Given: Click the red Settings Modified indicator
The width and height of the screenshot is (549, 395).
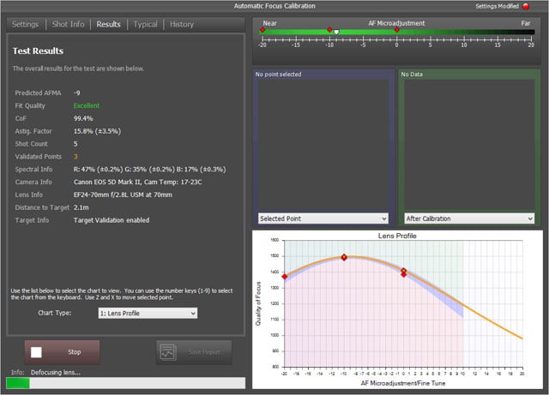Looking at the screenshot, I should click(526, 6).
